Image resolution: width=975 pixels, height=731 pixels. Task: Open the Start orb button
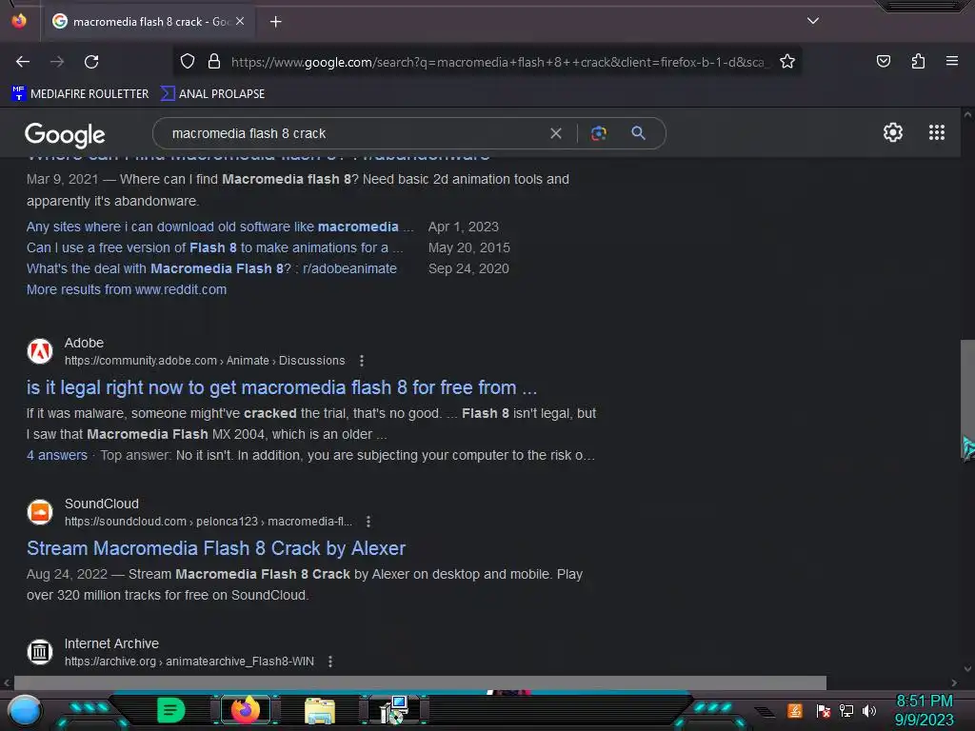point(25,710)
